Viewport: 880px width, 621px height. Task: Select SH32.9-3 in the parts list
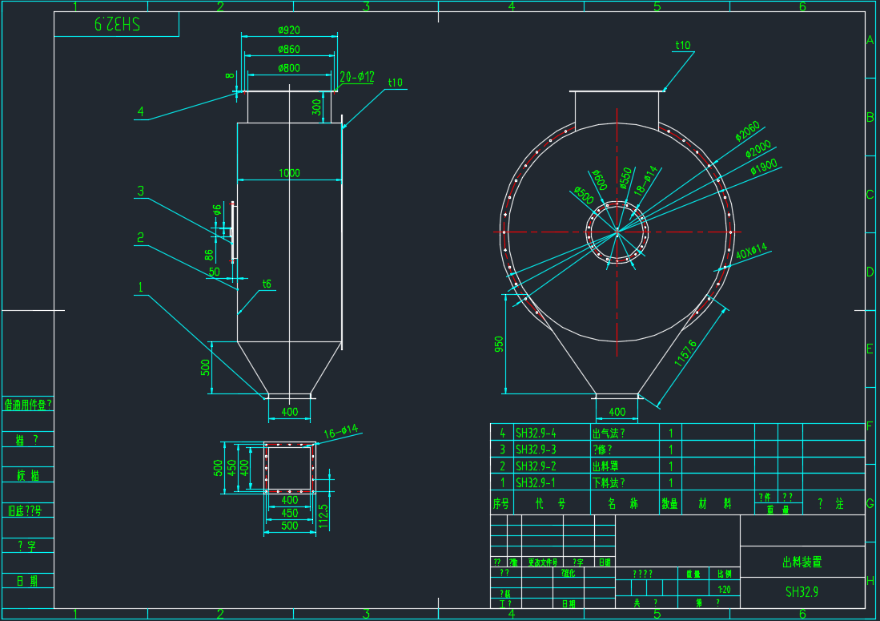pyautogui.click(x=536, y=450)
